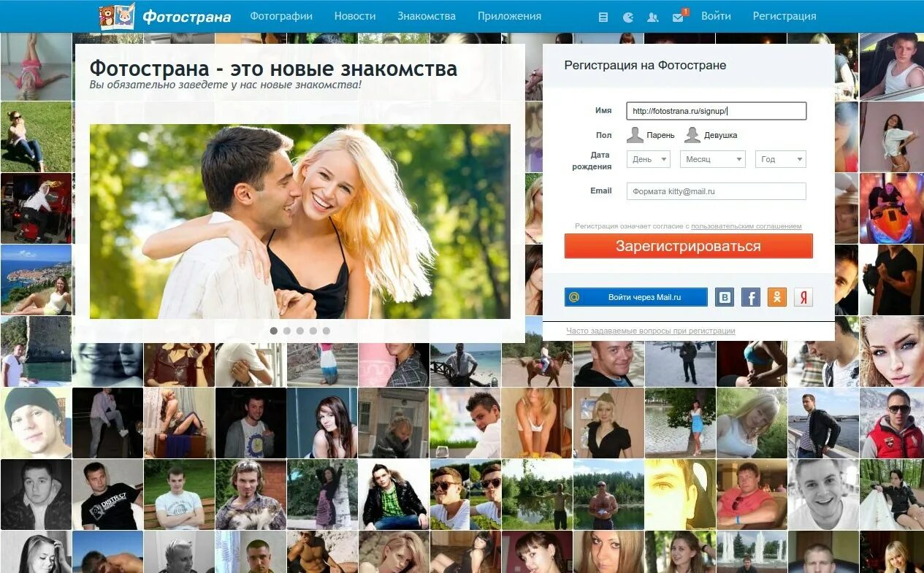Open Приложения menu item
This screenshot has height=573, width=924.
(x=510, y=16)
